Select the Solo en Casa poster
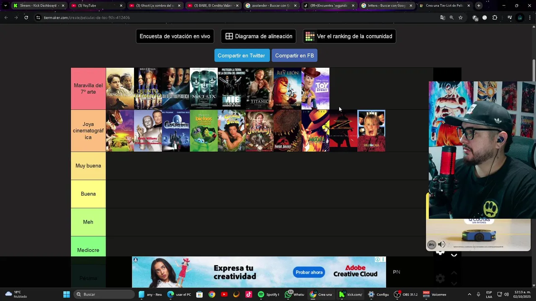The width and height of the screenshot is (536, 301). (371, 131)
